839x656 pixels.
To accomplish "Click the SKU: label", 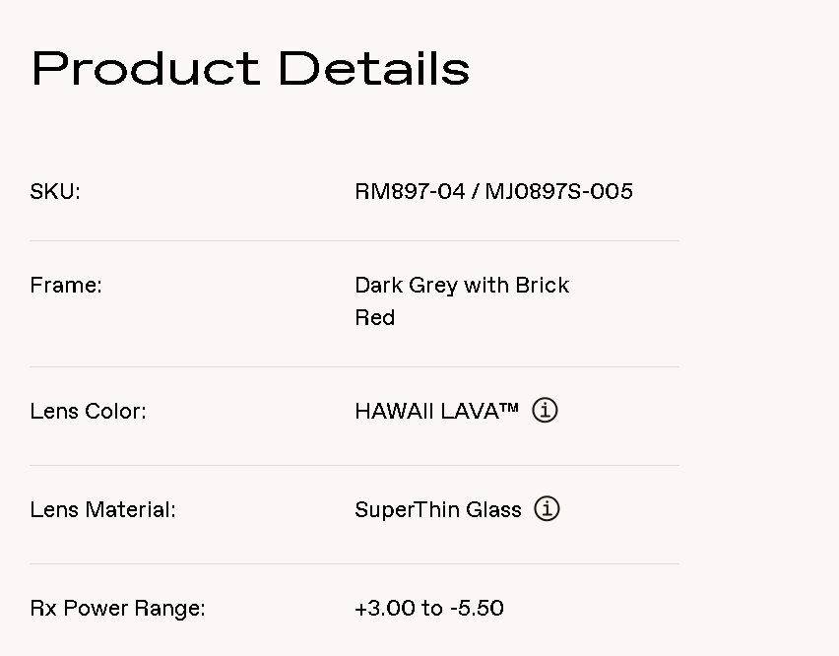I will click(x=55, y=191).
